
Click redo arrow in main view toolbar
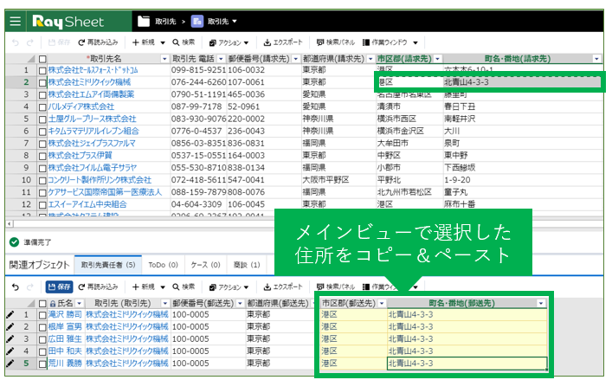point(30,42)
